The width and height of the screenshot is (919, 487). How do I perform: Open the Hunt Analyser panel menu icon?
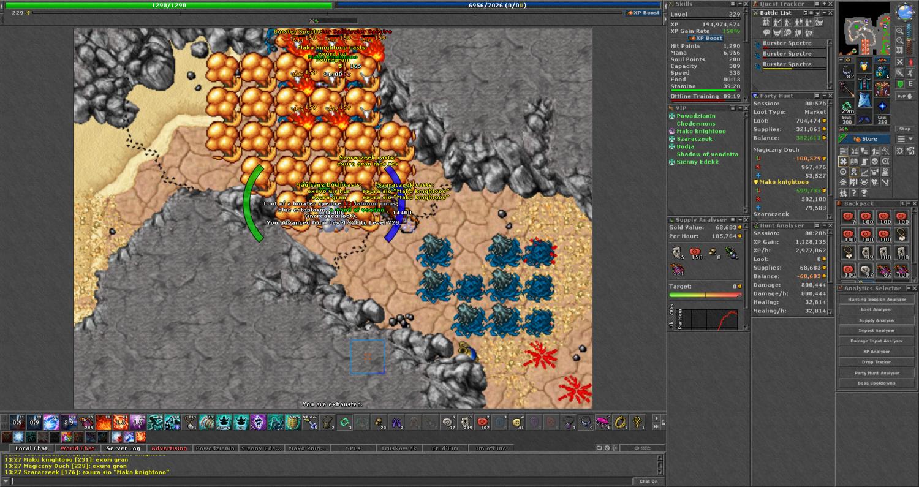coord(817,225)
